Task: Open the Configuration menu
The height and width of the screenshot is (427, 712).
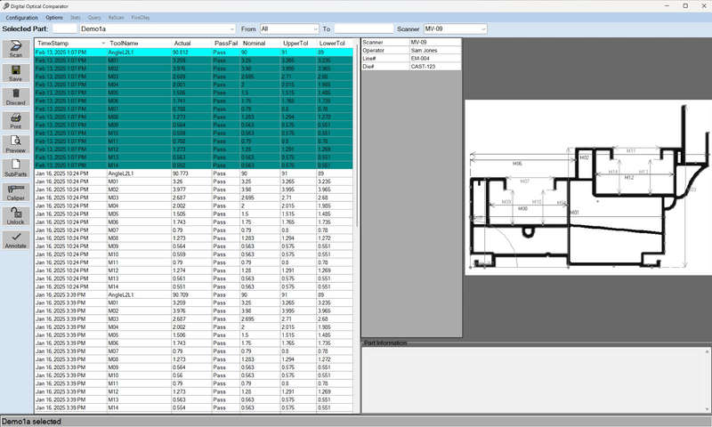Action: pos(22,17)
